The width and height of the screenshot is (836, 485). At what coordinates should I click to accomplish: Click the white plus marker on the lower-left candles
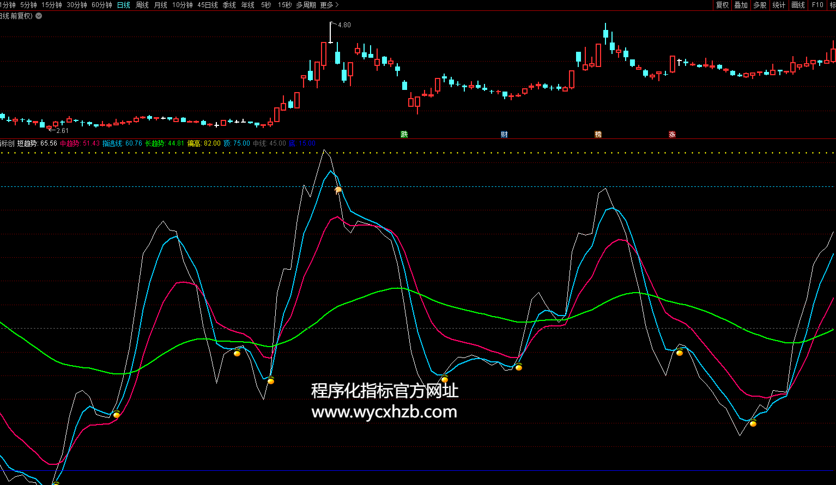pos(216,125)
